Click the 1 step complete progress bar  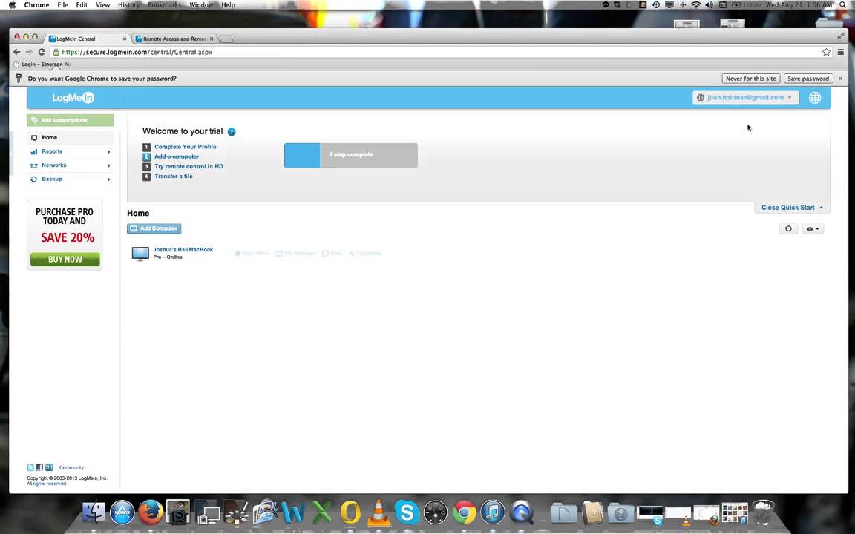point(350,155)
